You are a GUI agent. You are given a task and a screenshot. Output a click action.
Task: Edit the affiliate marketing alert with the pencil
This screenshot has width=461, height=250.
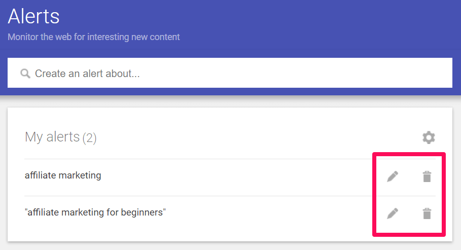click(392, 176)
